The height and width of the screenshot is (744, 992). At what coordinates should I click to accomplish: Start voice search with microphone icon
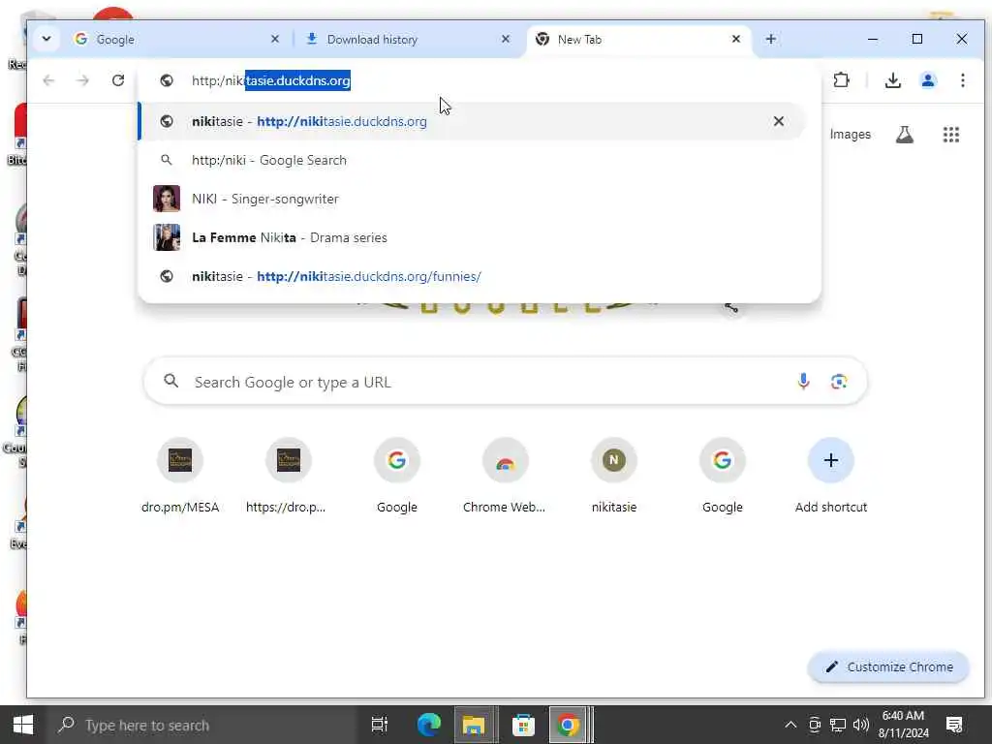point(803,382)
